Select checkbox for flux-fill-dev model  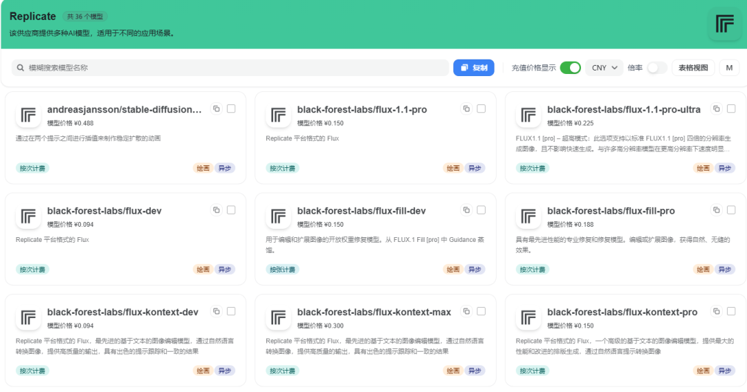tap(481, 210)
